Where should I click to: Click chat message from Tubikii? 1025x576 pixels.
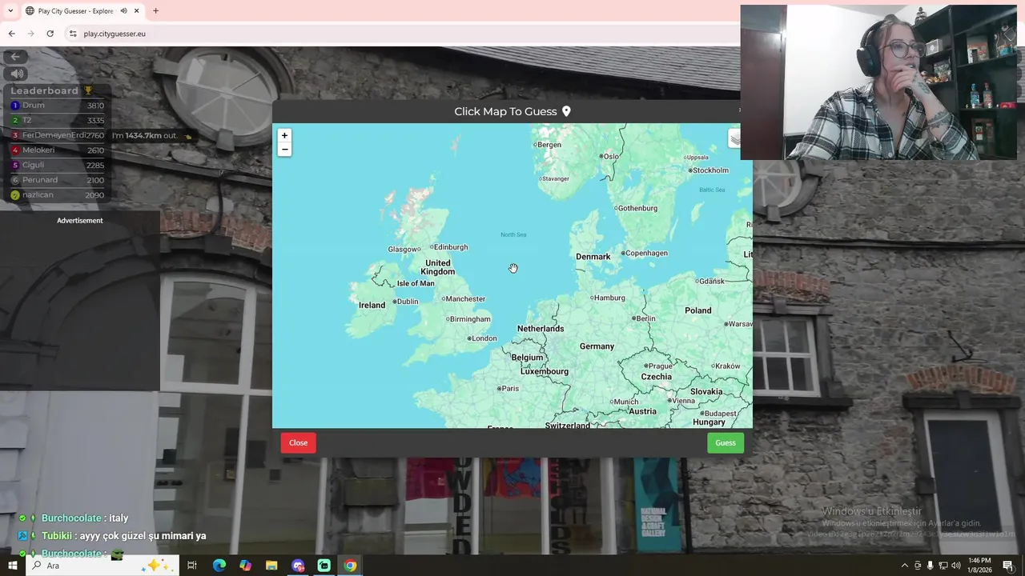coord(112,536)
